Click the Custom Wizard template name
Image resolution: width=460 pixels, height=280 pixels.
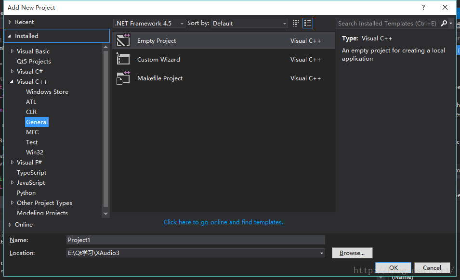click(158, 60)
